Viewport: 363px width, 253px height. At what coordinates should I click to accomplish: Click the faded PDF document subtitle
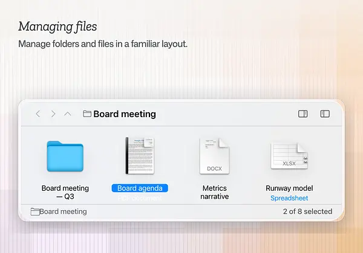[140, 198]
